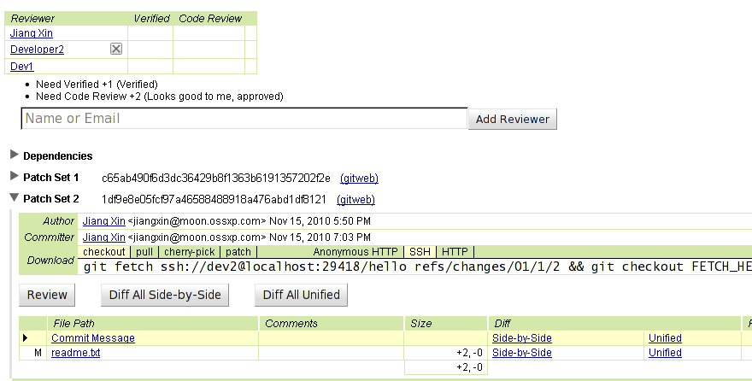Select the pull download tab
752x381 pixels.
click(x=144, y=252)
